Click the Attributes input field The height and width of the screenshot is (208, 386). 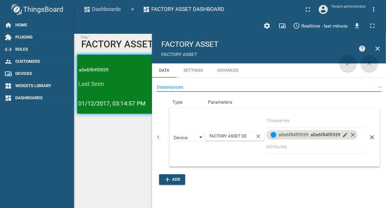315,147
